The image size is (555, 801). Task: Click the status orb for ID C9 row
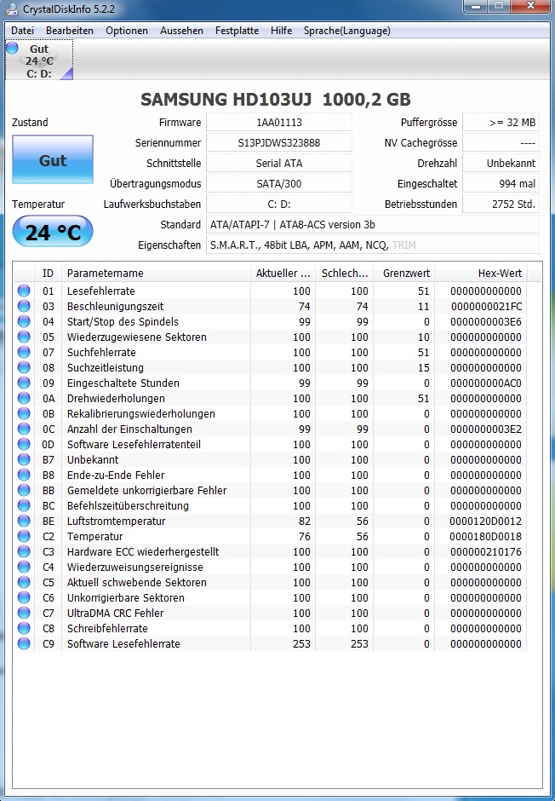pos(24,643)
